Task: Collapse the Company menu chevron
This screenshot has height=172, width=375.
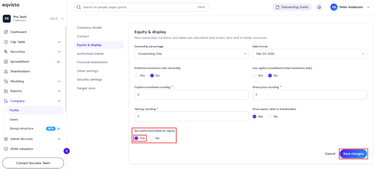Action: (59, 101)
